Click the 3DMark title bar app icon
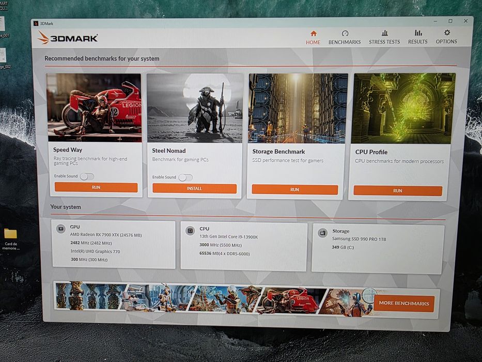Image resolution: width=482 pixels, height=362 pixels. (x=36, y=23)
